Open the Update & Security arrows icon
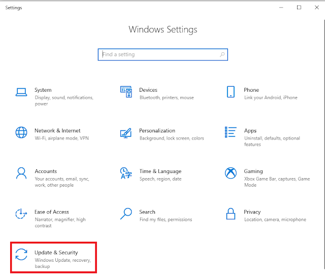Viewport: 325px width, 278px height. pyautogui.click(x=21, y=254)
